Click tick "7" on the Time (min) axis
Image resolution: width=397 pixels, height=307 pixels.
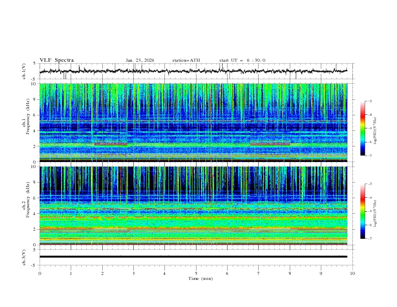click(x=259, y=273)
